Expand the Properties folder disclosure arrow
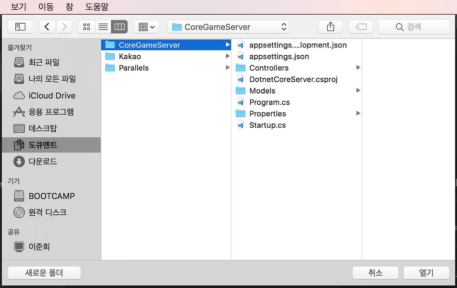The image size is (457, 288). click(x=358, y=113)
